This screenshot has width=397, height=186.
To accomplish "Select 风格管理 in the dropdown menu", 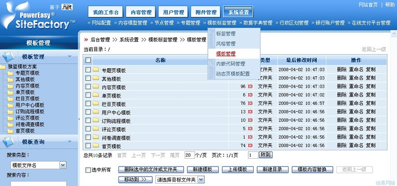I will click(x=226, y=44).
